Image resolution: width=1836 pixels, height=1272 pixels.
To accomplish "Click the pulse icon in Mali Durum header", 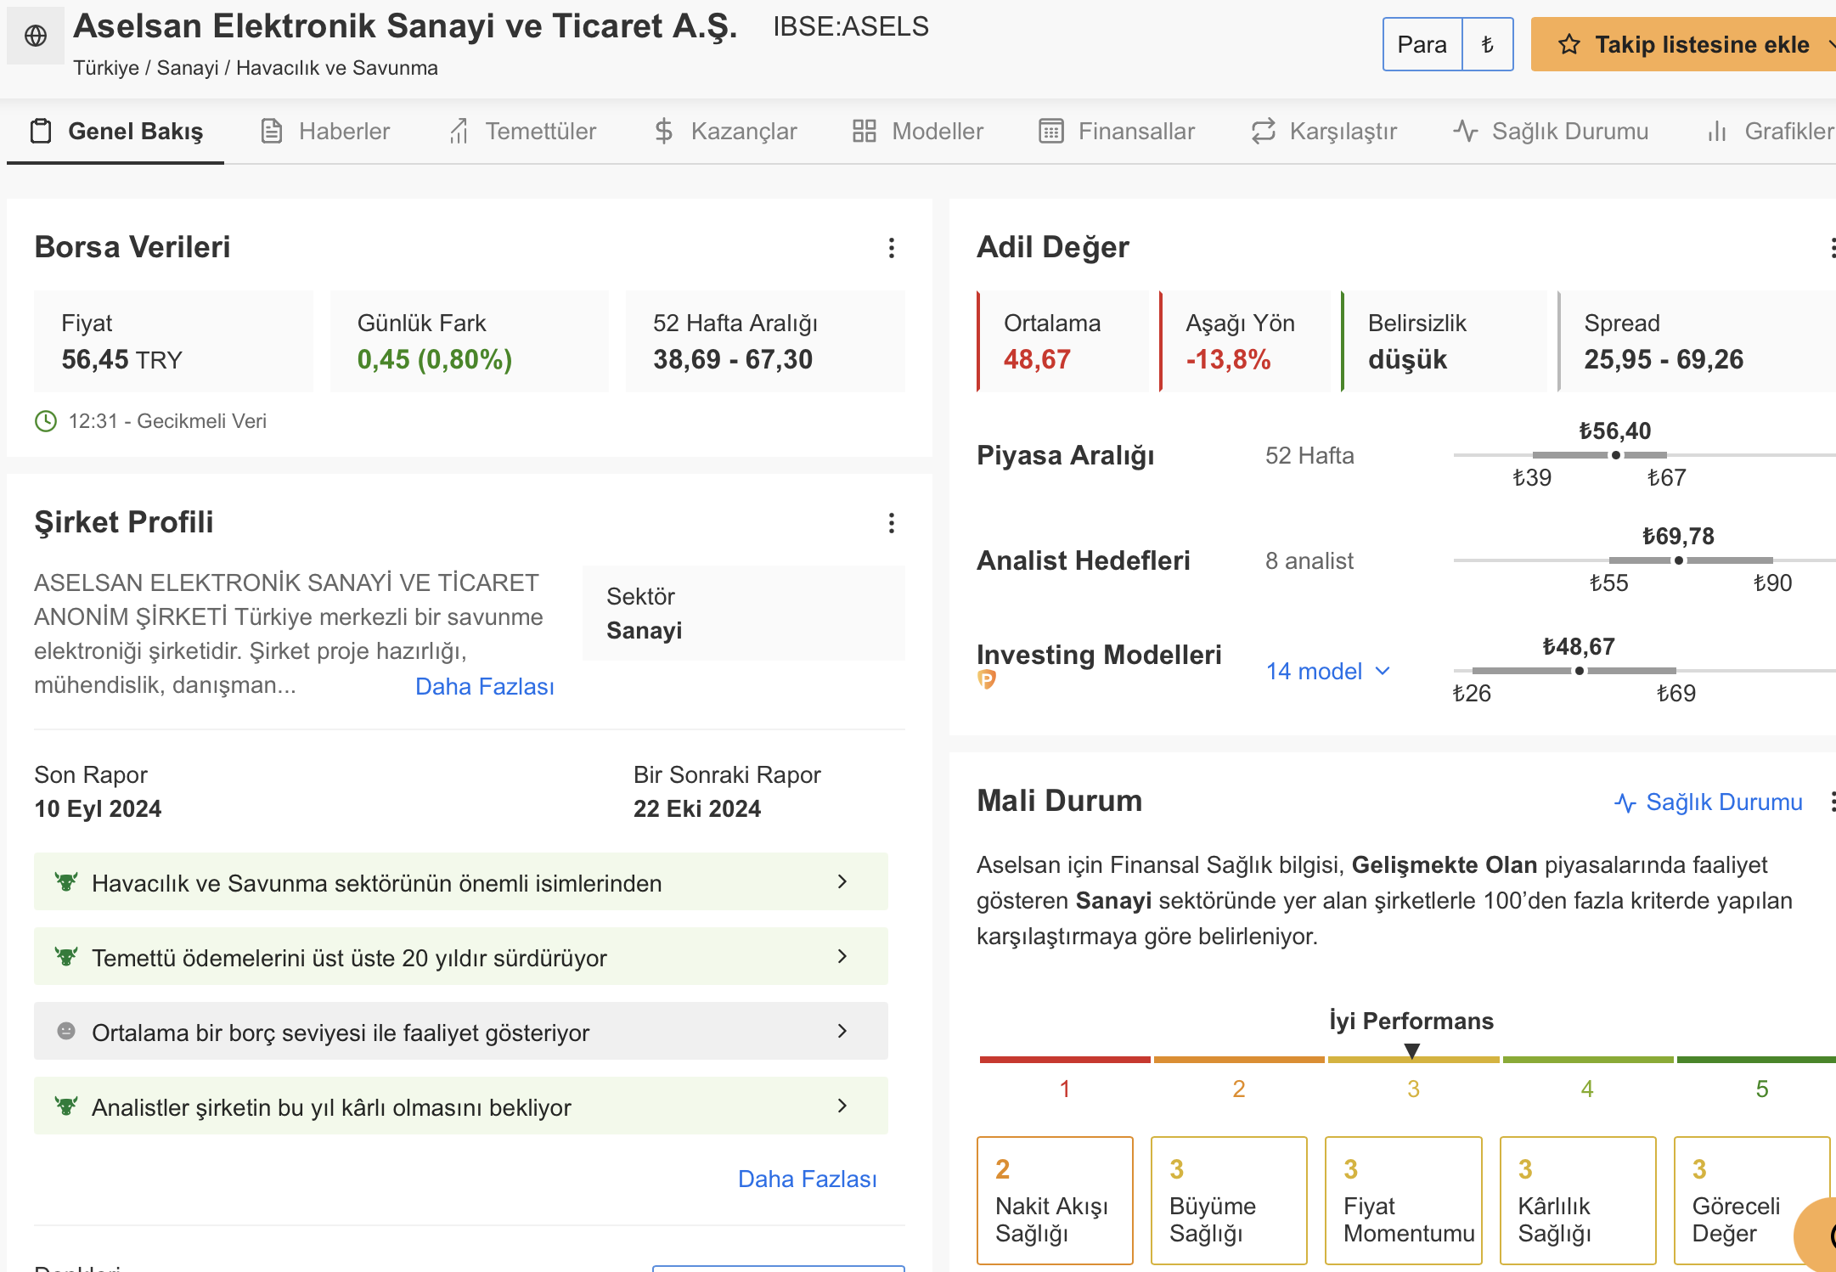I will 1625,802.
